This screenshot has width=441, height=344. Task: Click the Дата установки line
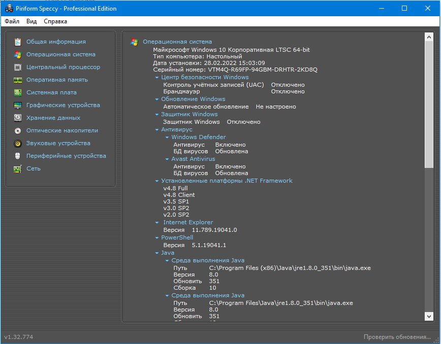(x=209, y=63)
